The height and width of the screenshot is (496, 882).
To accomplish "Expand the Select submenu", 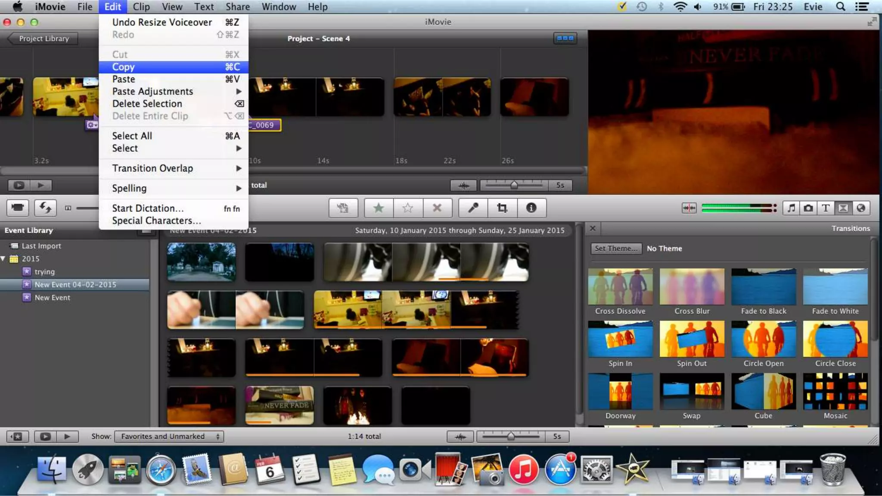I will (174, 148).
